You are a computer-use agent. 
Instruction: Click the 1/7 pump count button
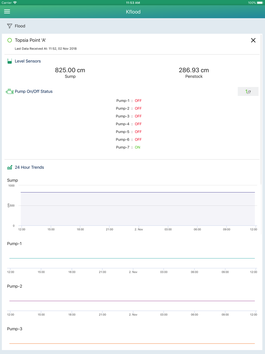coord(248,92)
